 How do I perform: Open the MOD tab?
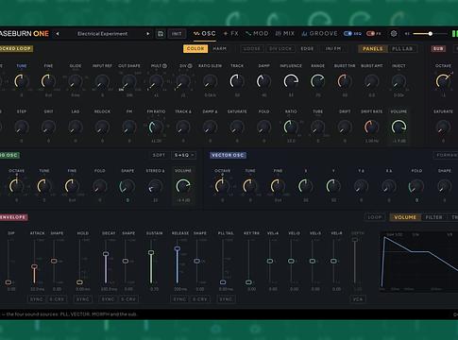click(x=257, y=33)
